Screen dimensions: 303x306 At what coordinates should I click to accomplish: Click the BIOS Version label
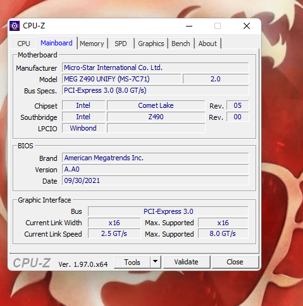click(46, 170)
